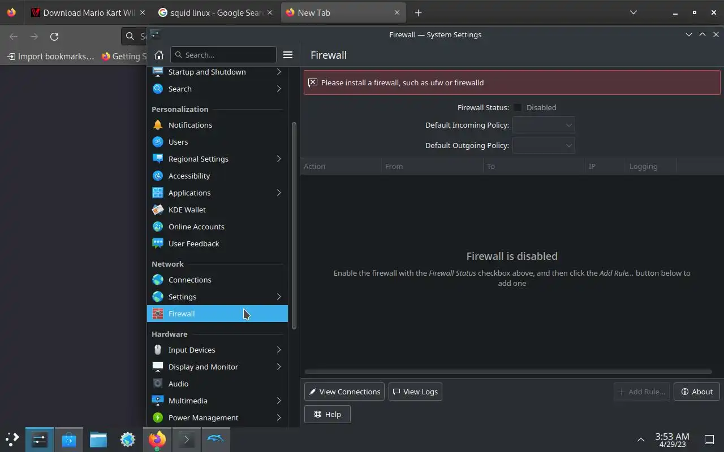Image resolution: width=724 pixels, height=452 pixels.
Task: Expand Network Settings category
Action: coord(279,297)
